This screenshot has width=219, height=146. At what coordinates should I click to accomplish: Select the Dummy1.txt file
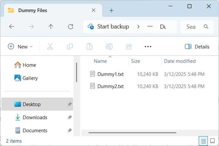(110, 74)
